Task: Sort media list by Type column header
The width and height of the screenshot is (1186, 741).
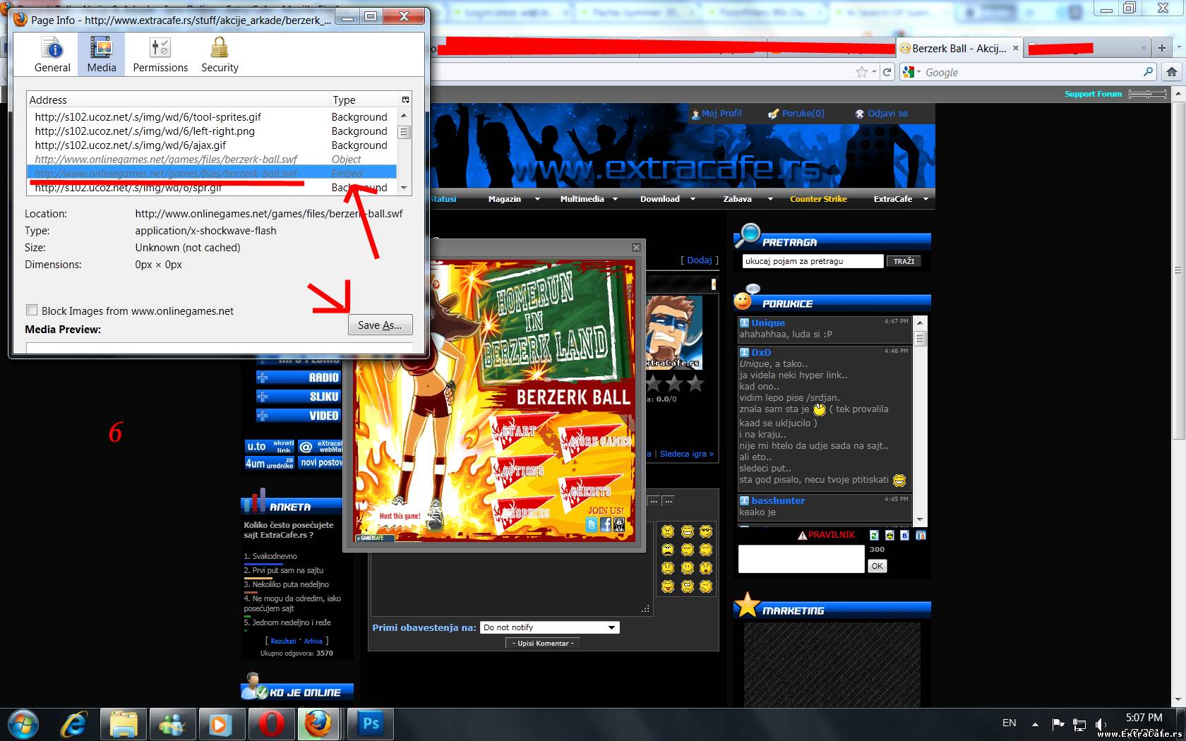Action: [x=364, y=100]
